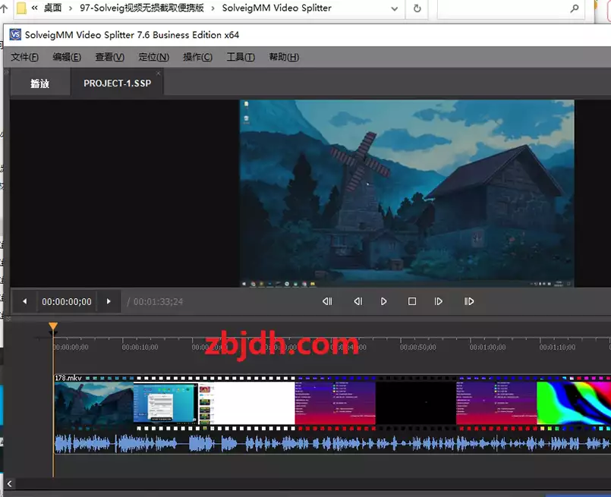Expand the Explorer address bar history dropdown
The image size is (611, 497).
pos(395,8)
